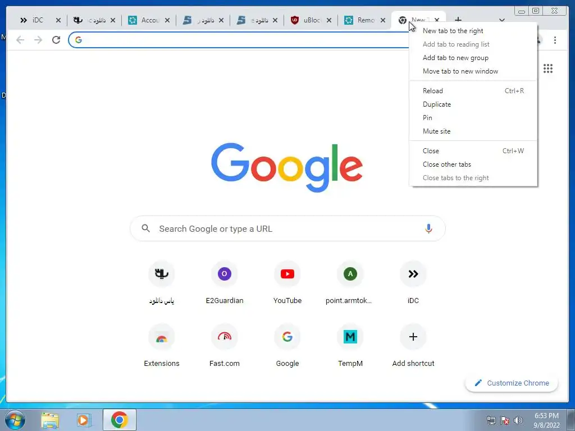Click the Add shortcut plus tile
Screen dimensions: 575x431
(x=413, y=337)
